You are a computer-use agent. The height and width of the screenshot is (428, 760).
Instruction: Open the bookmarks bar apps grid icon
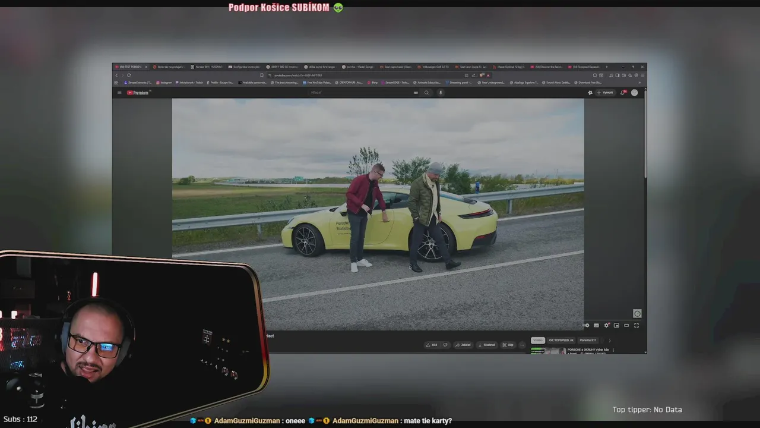[x=116, y=83]
